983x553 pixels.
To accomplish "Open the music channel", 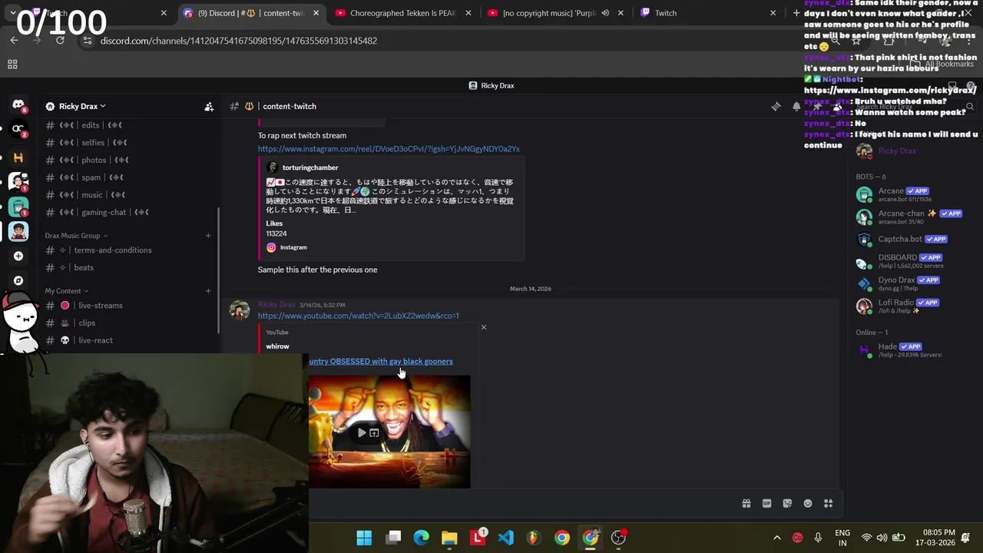I will (x=91, y=195).
